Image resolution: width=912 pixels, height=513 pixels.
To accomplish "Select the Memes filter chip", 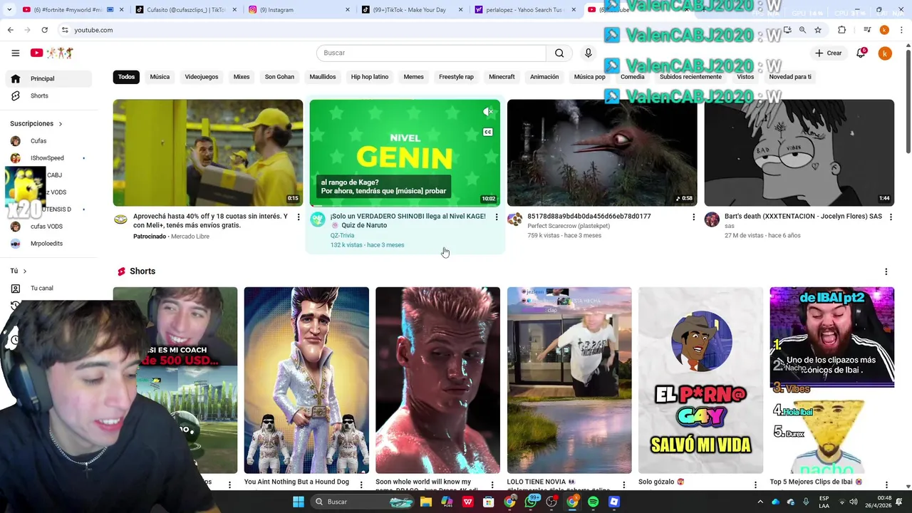I will point(413,77).
